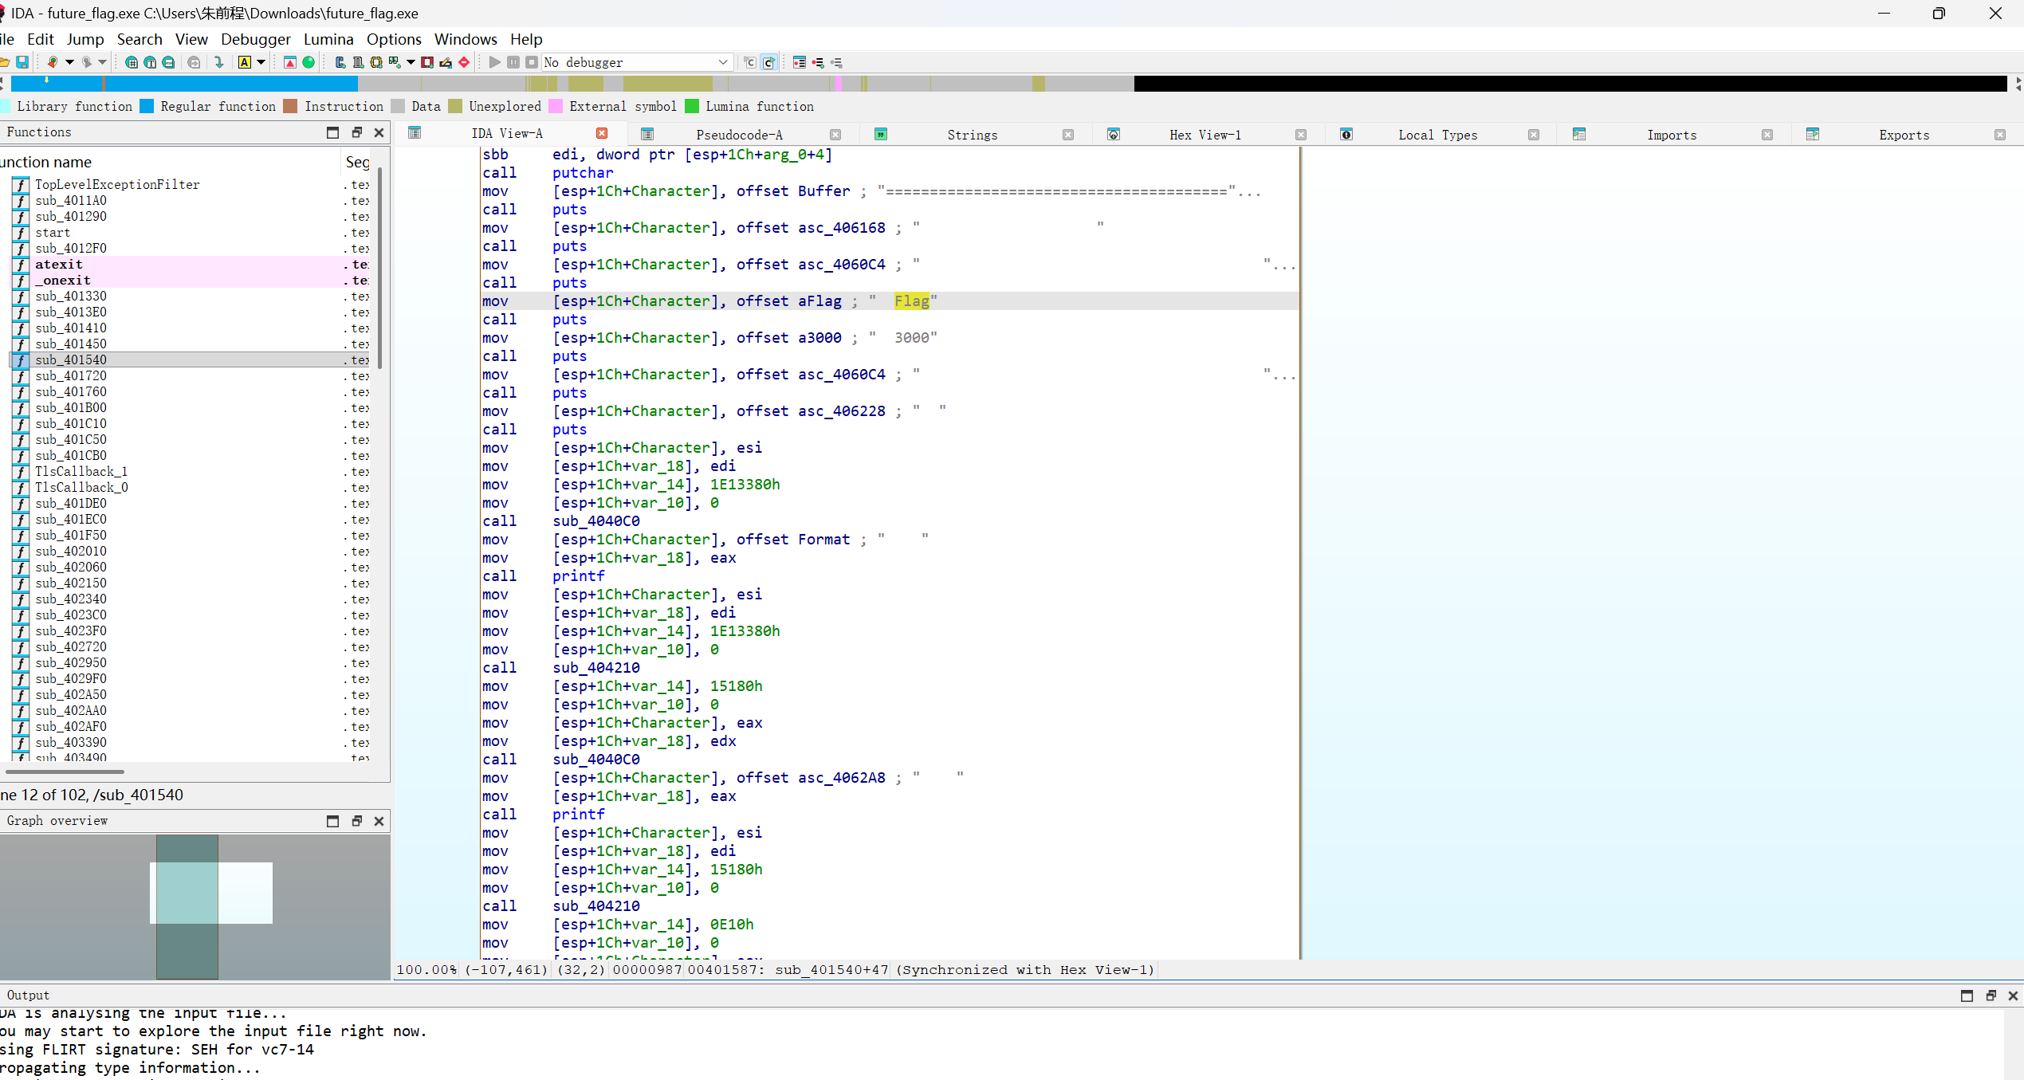Click the yellow text A toolbar icon
Viewport: 2024px width, 1080px height.
point(245,62)
